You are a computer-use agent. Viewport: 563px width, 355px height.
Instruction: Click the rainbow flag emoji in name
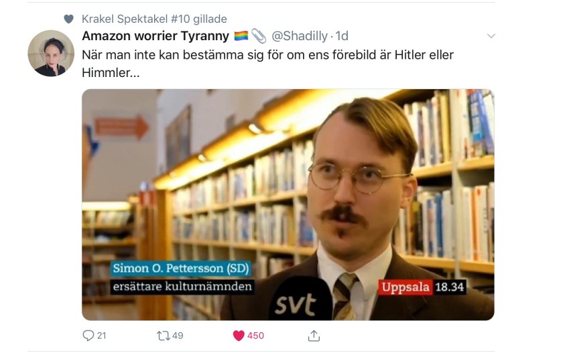click(x=241, y=36)
